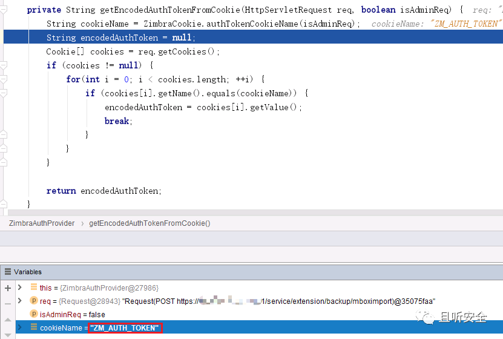Image resolution: width=503 pixels, height=339 pixels.
Task: Click the highlighted 'String encodedAuthToken = null' line
Action: point(253,38)
